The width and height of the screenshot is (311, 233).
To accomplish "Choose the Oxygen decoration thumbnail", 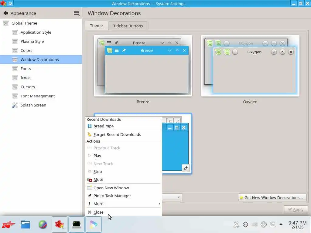I will (x=250, y=66).
